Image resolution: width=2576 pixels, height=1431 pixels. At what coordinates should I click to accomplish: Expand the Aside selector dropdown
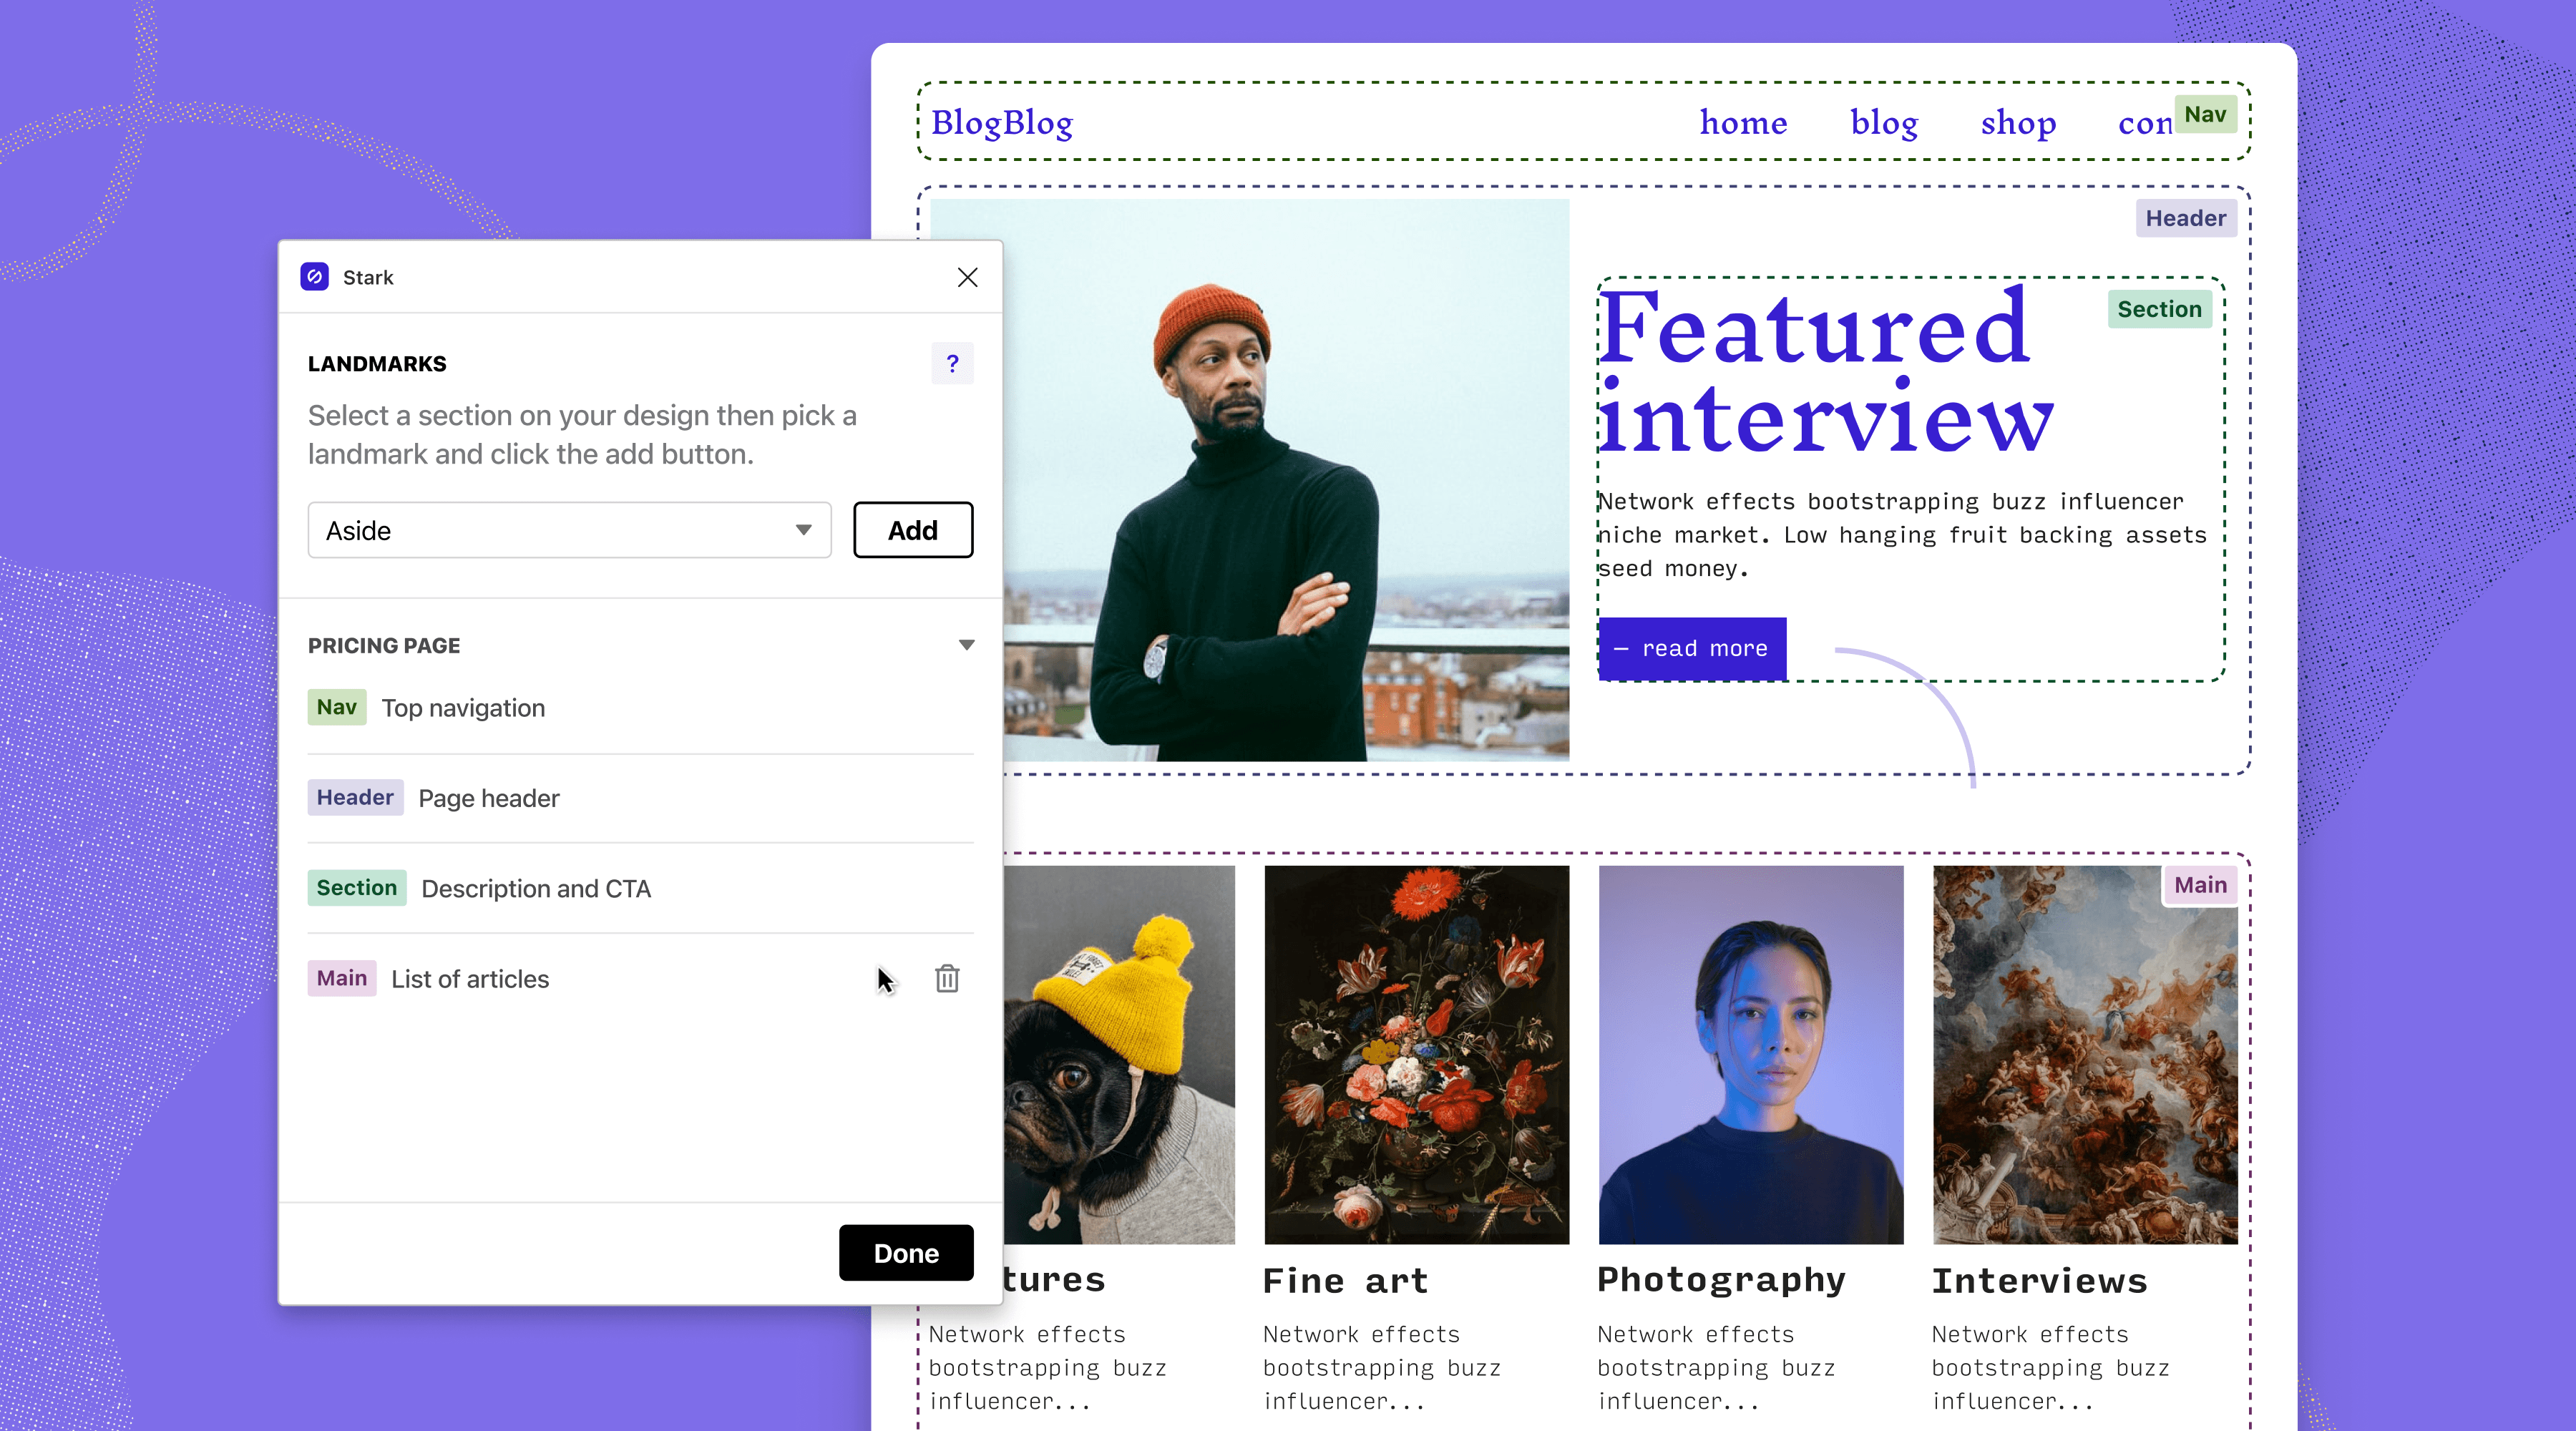point(801,529)
